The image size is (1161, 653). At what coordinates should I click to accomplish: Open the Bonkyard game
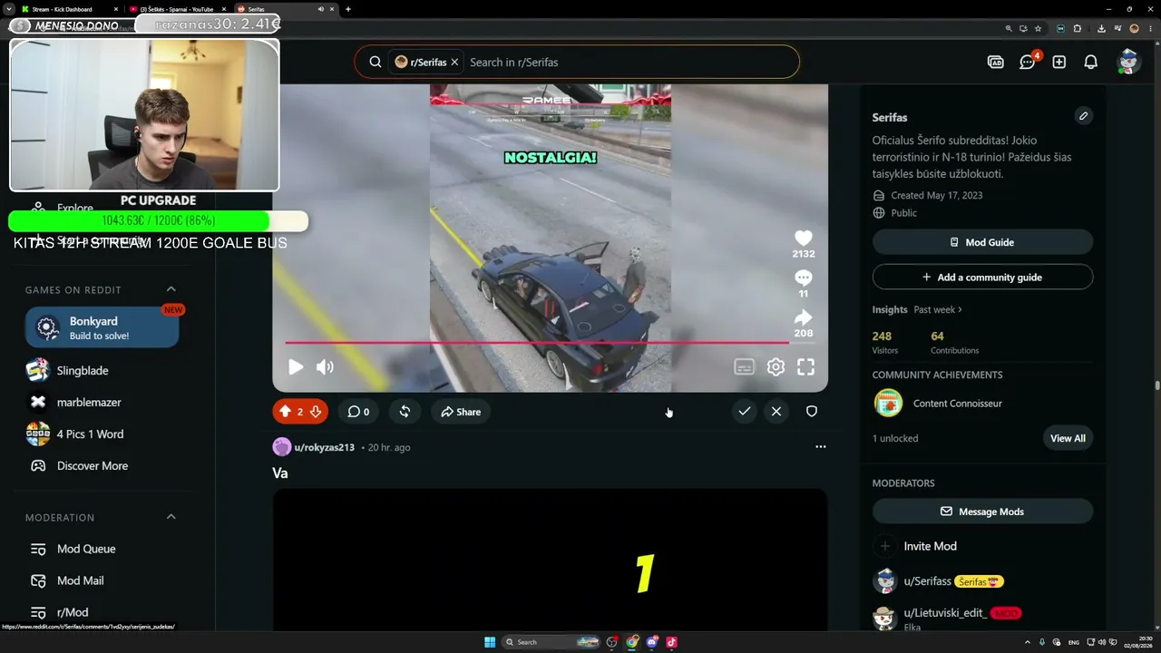102,327
